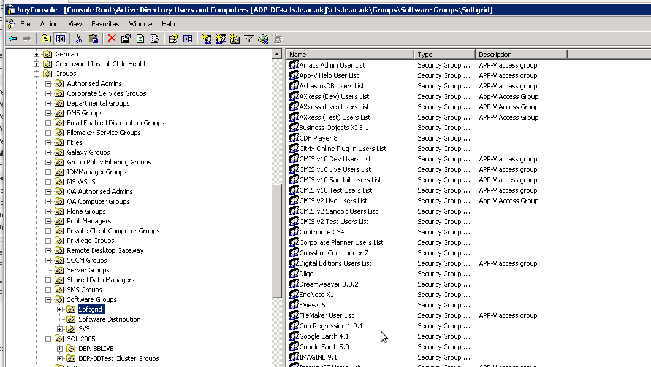Open the View menu

pyautogui.click(x=75, y=24)
